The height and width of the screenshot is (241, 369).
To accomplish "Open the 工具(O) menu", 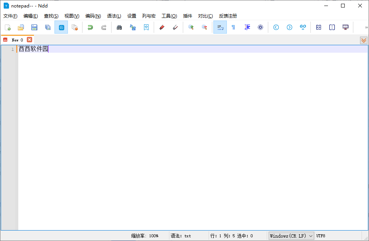I will pos(169,16).
